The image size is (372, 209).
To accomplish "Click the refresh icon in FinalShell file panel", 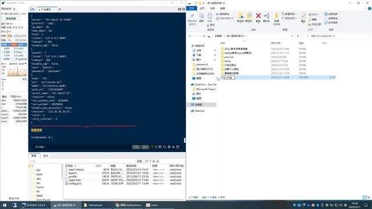I will [146, 161].
